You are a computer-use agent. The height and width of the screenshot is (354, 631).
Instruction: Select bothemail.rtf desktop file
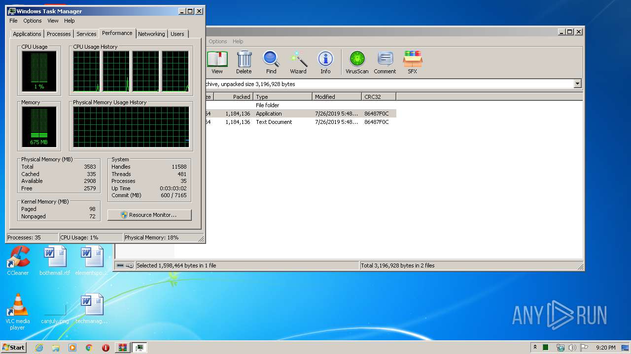pos(55,261)
